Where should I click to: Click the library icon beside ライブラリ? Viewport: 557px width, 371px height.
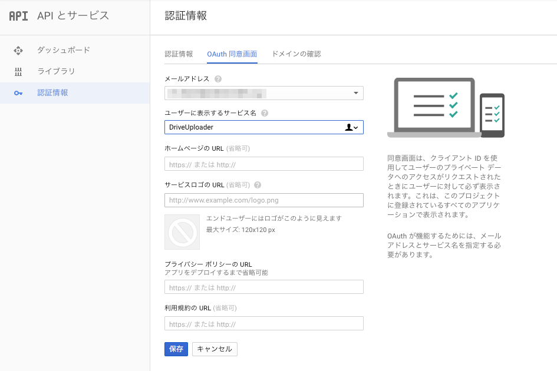(x=18, y=72)
